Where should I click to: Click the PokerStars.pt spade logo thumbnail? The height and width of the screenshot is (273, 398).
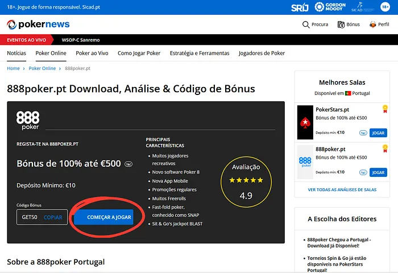pyautogui.click(x=305, y=122)
